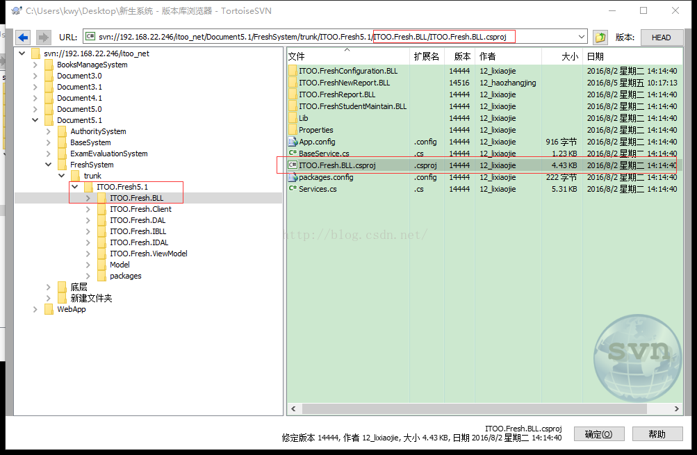
Task: Click the BaseService.cs C# file icon
Action: (293, 152)
